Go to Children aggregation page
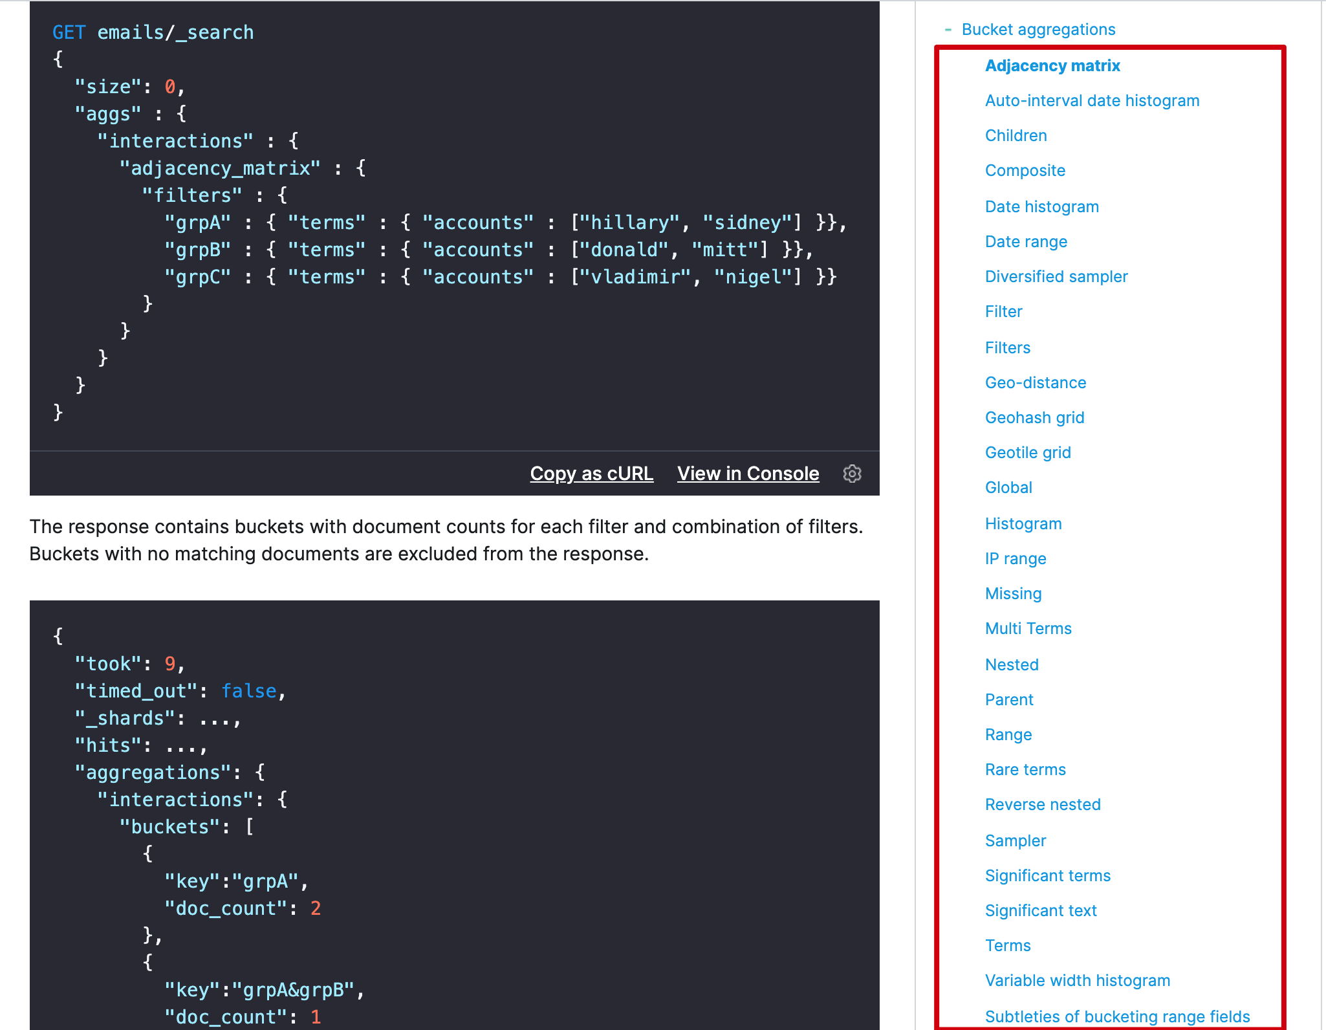This screenshot has width=1326, height=1030. pos(1016,135)
